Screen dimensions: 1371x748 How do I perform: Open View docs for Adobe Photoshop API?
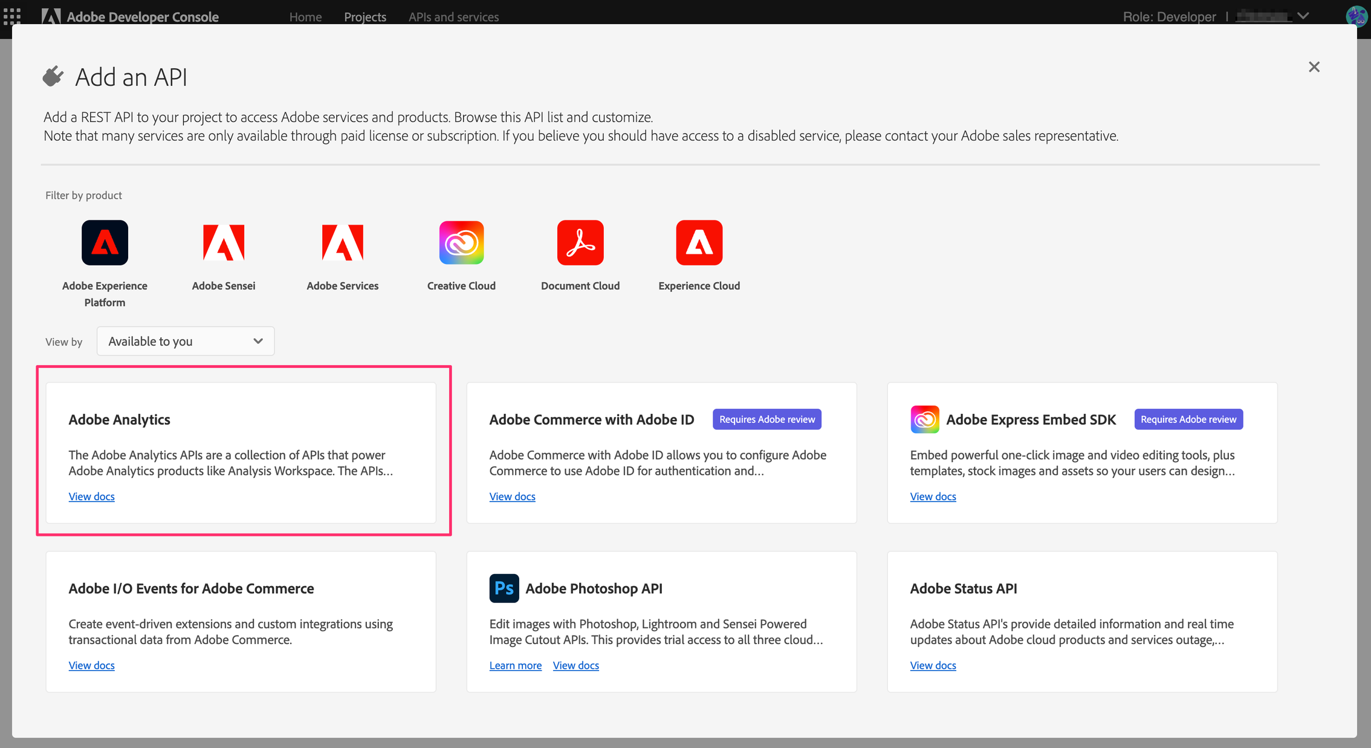click(575, 665)
